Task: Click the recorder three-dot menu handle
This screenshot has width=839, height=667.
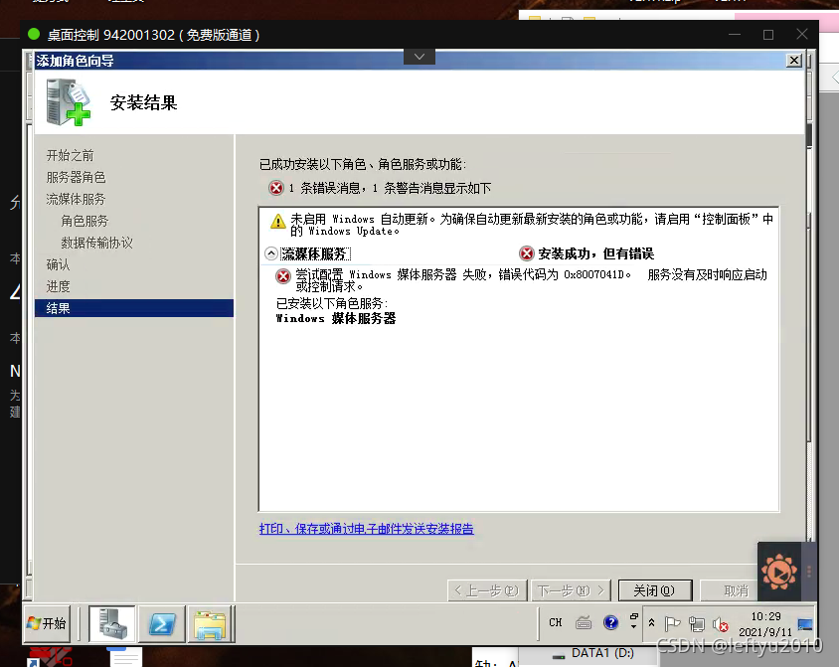Action: coord(809,572)
